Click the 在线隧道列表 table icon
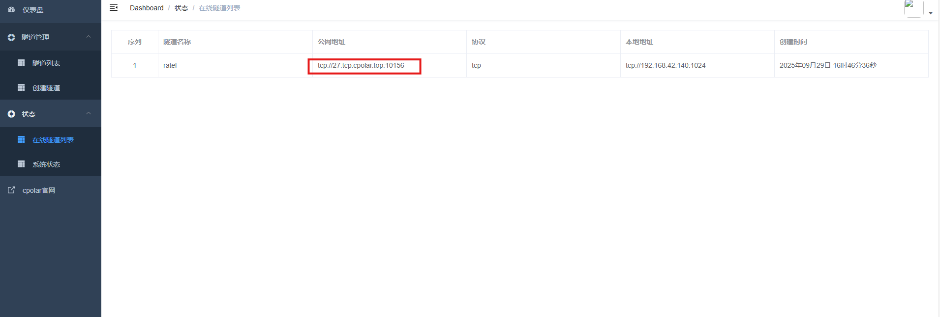 click(21, 139)
